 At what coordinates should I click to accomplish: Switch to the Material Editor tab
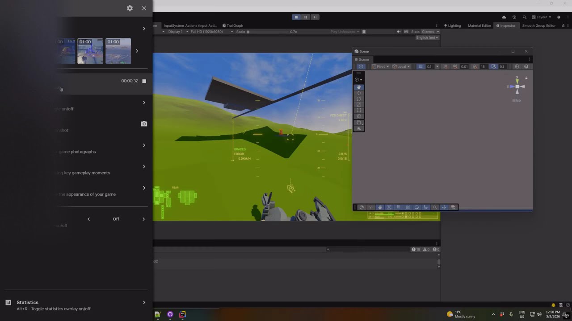(x=479, y=25)
